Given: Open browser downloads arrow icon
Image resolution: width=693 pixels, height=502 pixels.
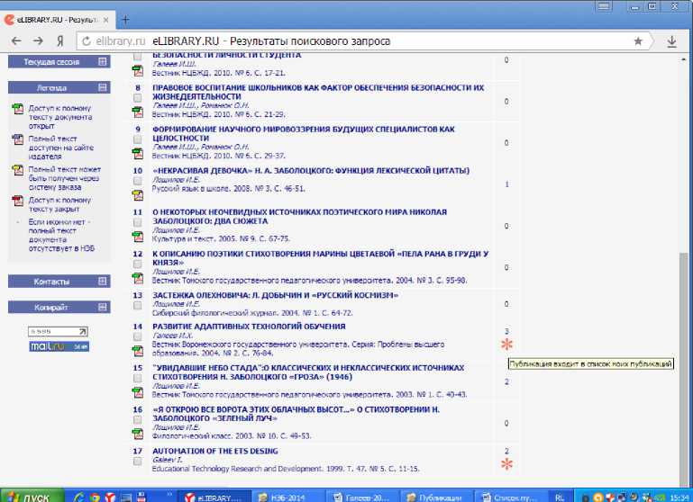Looking at the screenshot, I should point(671,41).
